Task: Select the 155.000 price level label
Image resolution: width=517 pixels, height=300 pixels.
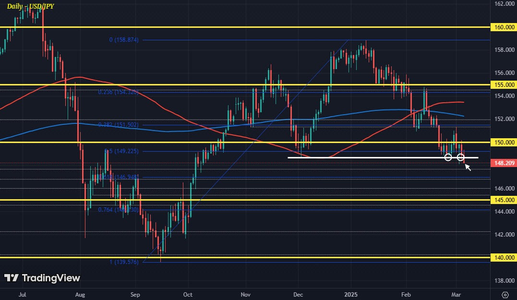Action: point(504,85)
